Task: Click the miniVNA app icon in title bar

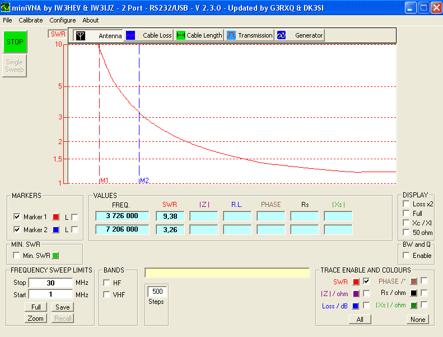Action: [x=5, y=7]
